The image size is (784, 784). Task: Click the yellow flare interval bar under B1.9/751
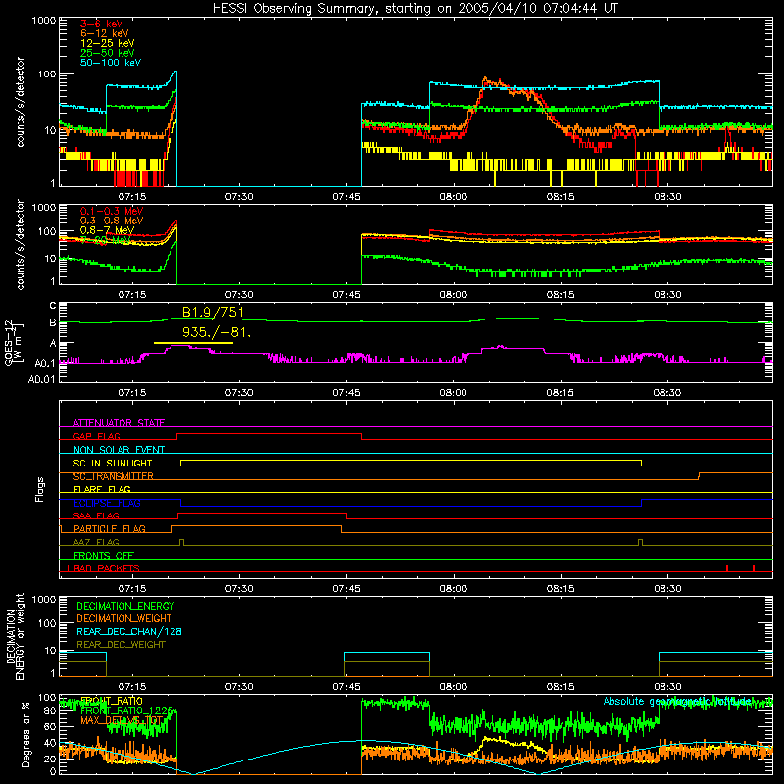coord(193,343)
